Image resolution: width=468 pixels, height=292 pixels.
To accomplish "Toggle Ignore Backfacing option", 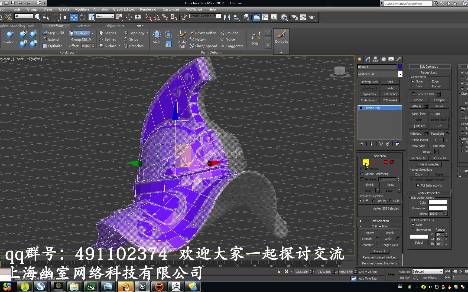I will pos(363,174).
